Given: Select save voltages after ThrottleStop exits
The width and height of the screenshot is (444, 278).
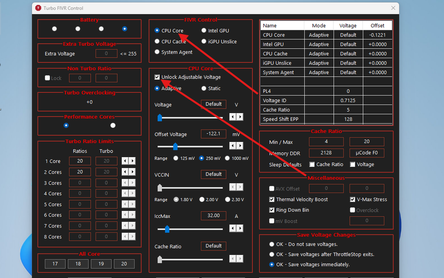Looking at the screenshot, I should click(x=271, y=254).
